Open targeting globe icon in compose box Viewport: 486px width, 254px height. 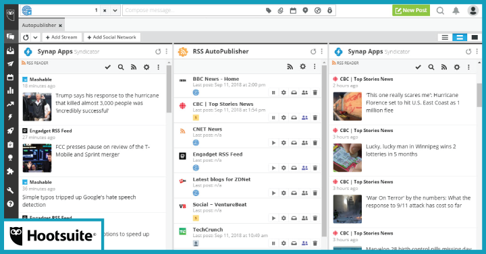coord(317,11)
